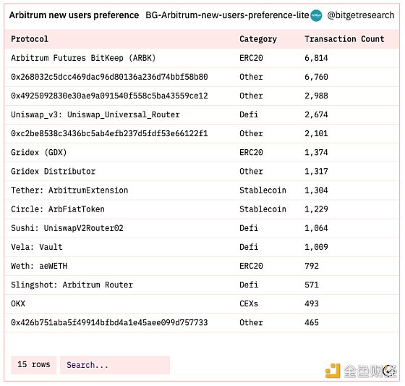The width and height of the screenshot is (405, 386).
Task: Click the ERC20 category in Gridex (GDX) row
Action: click(x=251, y=152)
